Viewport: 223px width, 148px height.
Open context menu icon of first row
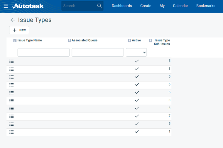point(11,61)
